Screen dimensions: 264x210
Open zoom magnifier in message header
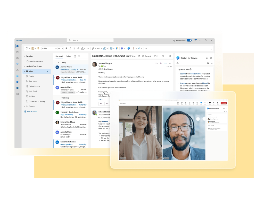coord(163,56)
